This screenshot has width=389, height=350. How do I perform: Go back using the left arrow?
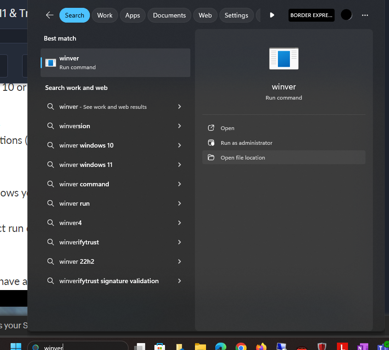coord(50,15)
